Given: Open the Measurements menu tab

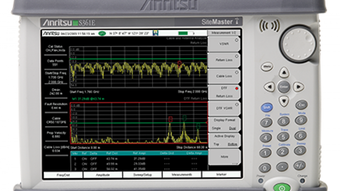Looking at the screenshot, I should pyautogui.click(x=182, y=175).
